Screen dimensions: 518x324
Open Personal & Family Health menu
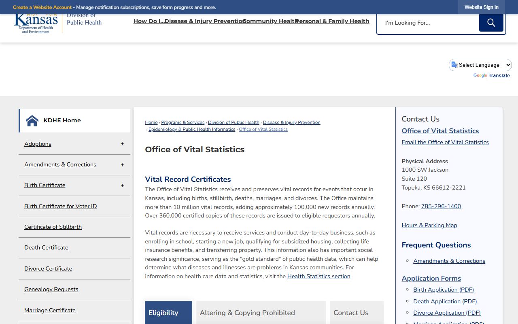[332, 21]
